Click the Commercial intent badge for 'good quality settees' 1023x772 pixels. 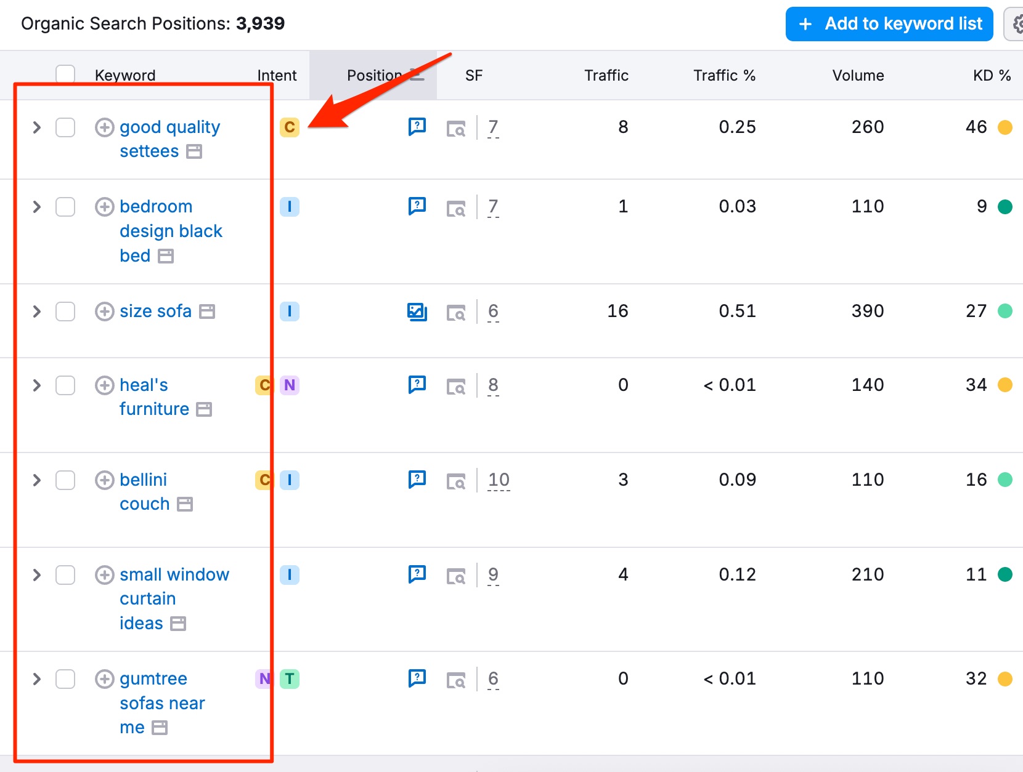[x=289, y=127]
